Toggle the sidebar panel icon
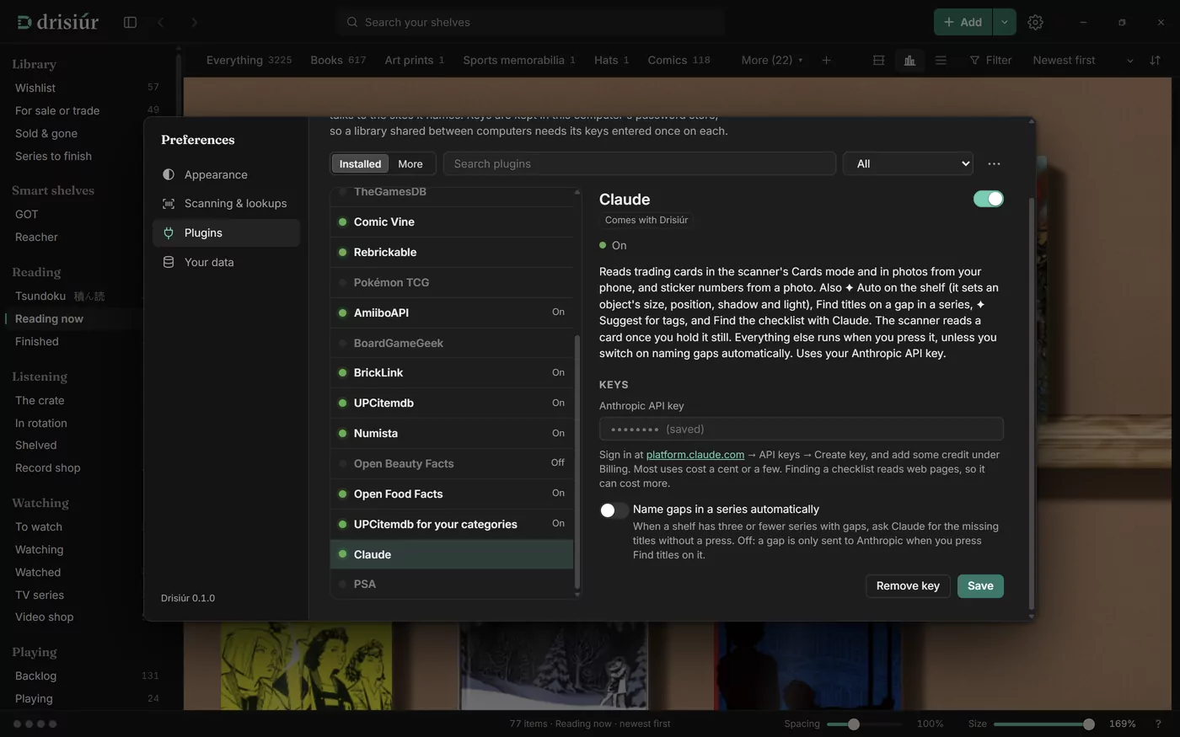Screen dimensions: 1180x737 pyautogui.click(x=130, y=22)
